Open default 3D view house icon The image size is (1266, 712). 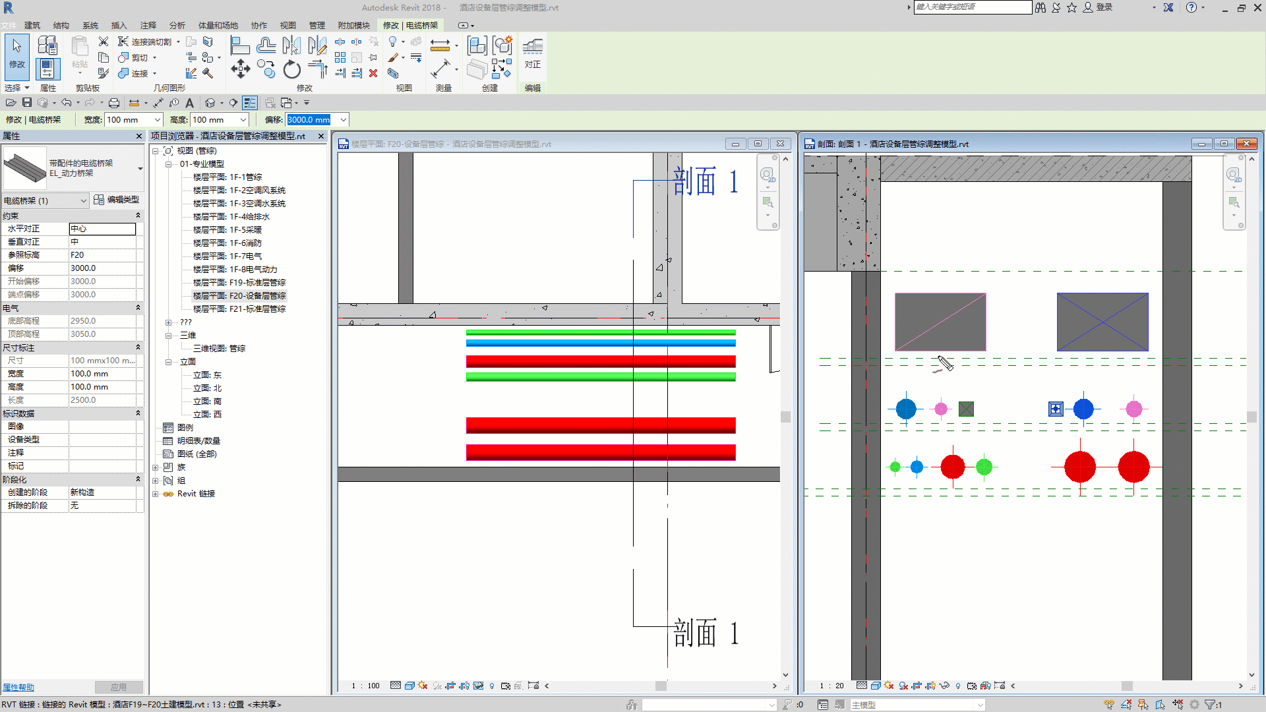[210, 103]
